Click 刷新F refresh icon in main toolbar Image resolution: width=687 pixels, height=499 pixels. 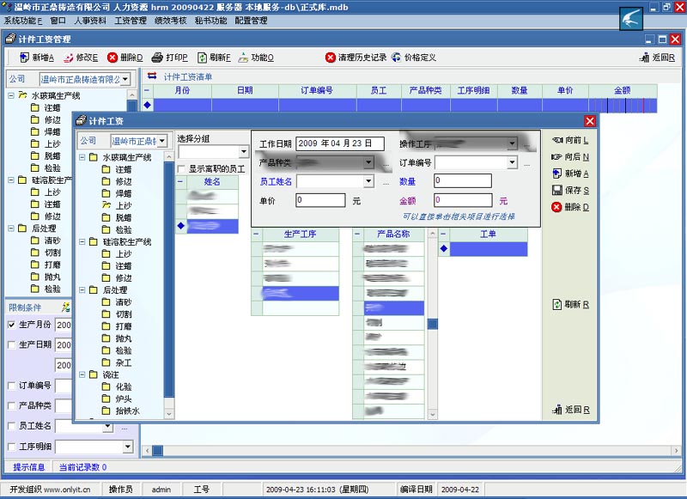pyautogui.click(x=214, y=58)
